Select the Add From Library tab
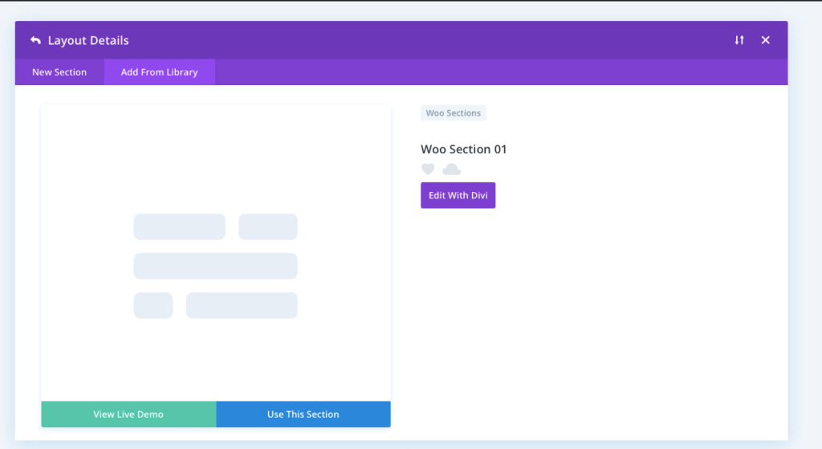822x449 pixels. (160, 71)
